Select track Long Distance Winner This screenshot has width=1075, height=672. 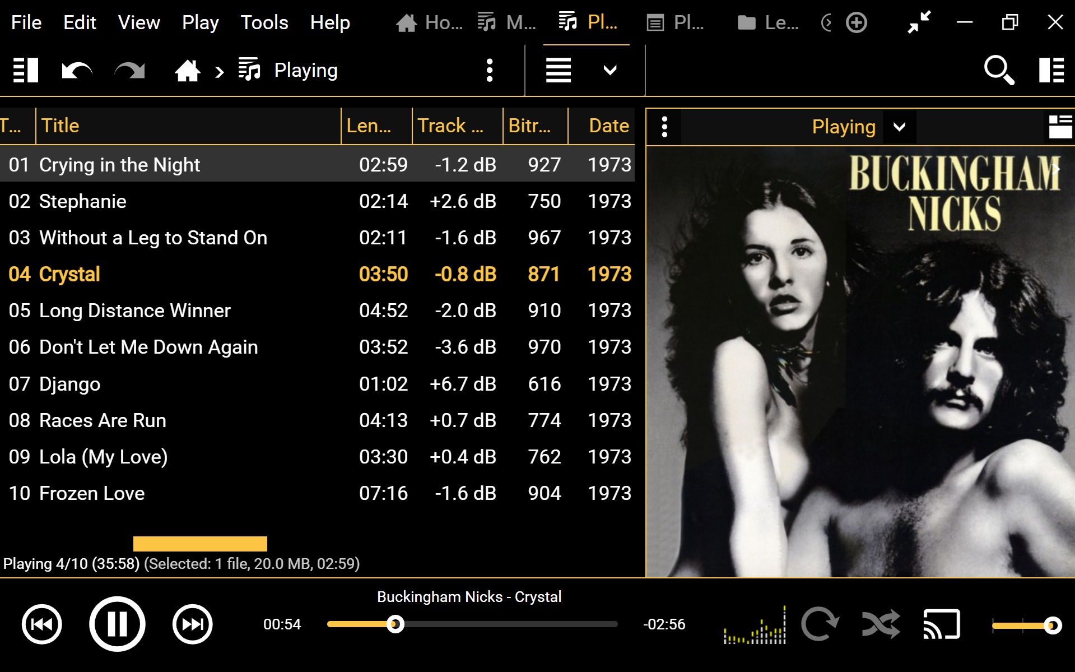(x=317, y=310)
